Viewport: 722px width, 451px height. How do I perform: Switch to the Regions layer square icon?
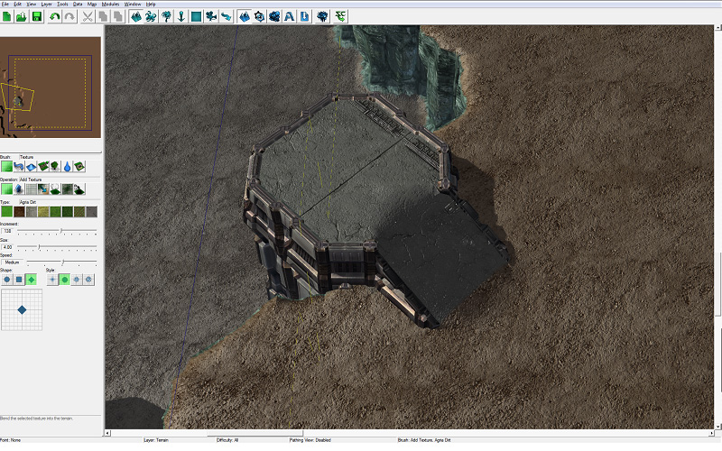pos(196,17)
